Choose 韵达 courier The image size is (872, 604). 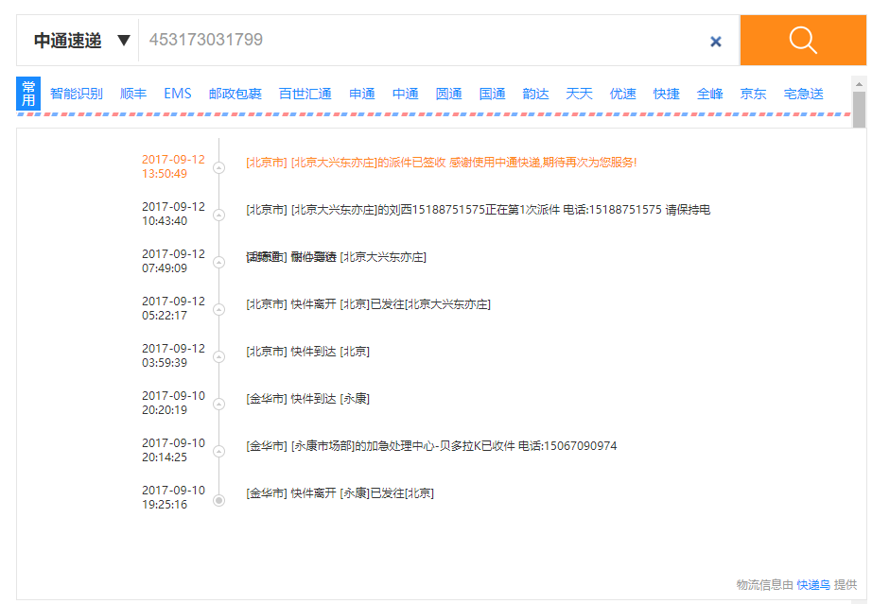(536, 94)
